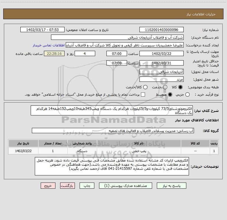Viewport: 227px width, 220px height.
Task: Click the price validity hour 07:00 field
Action: [x=117, y=63]
